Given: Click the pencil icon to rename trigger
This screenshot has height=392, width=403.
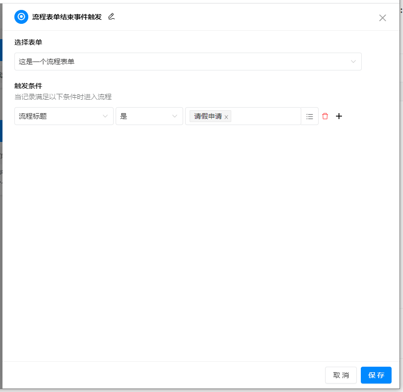Looking at the screenshot, I should click(111, 17).
